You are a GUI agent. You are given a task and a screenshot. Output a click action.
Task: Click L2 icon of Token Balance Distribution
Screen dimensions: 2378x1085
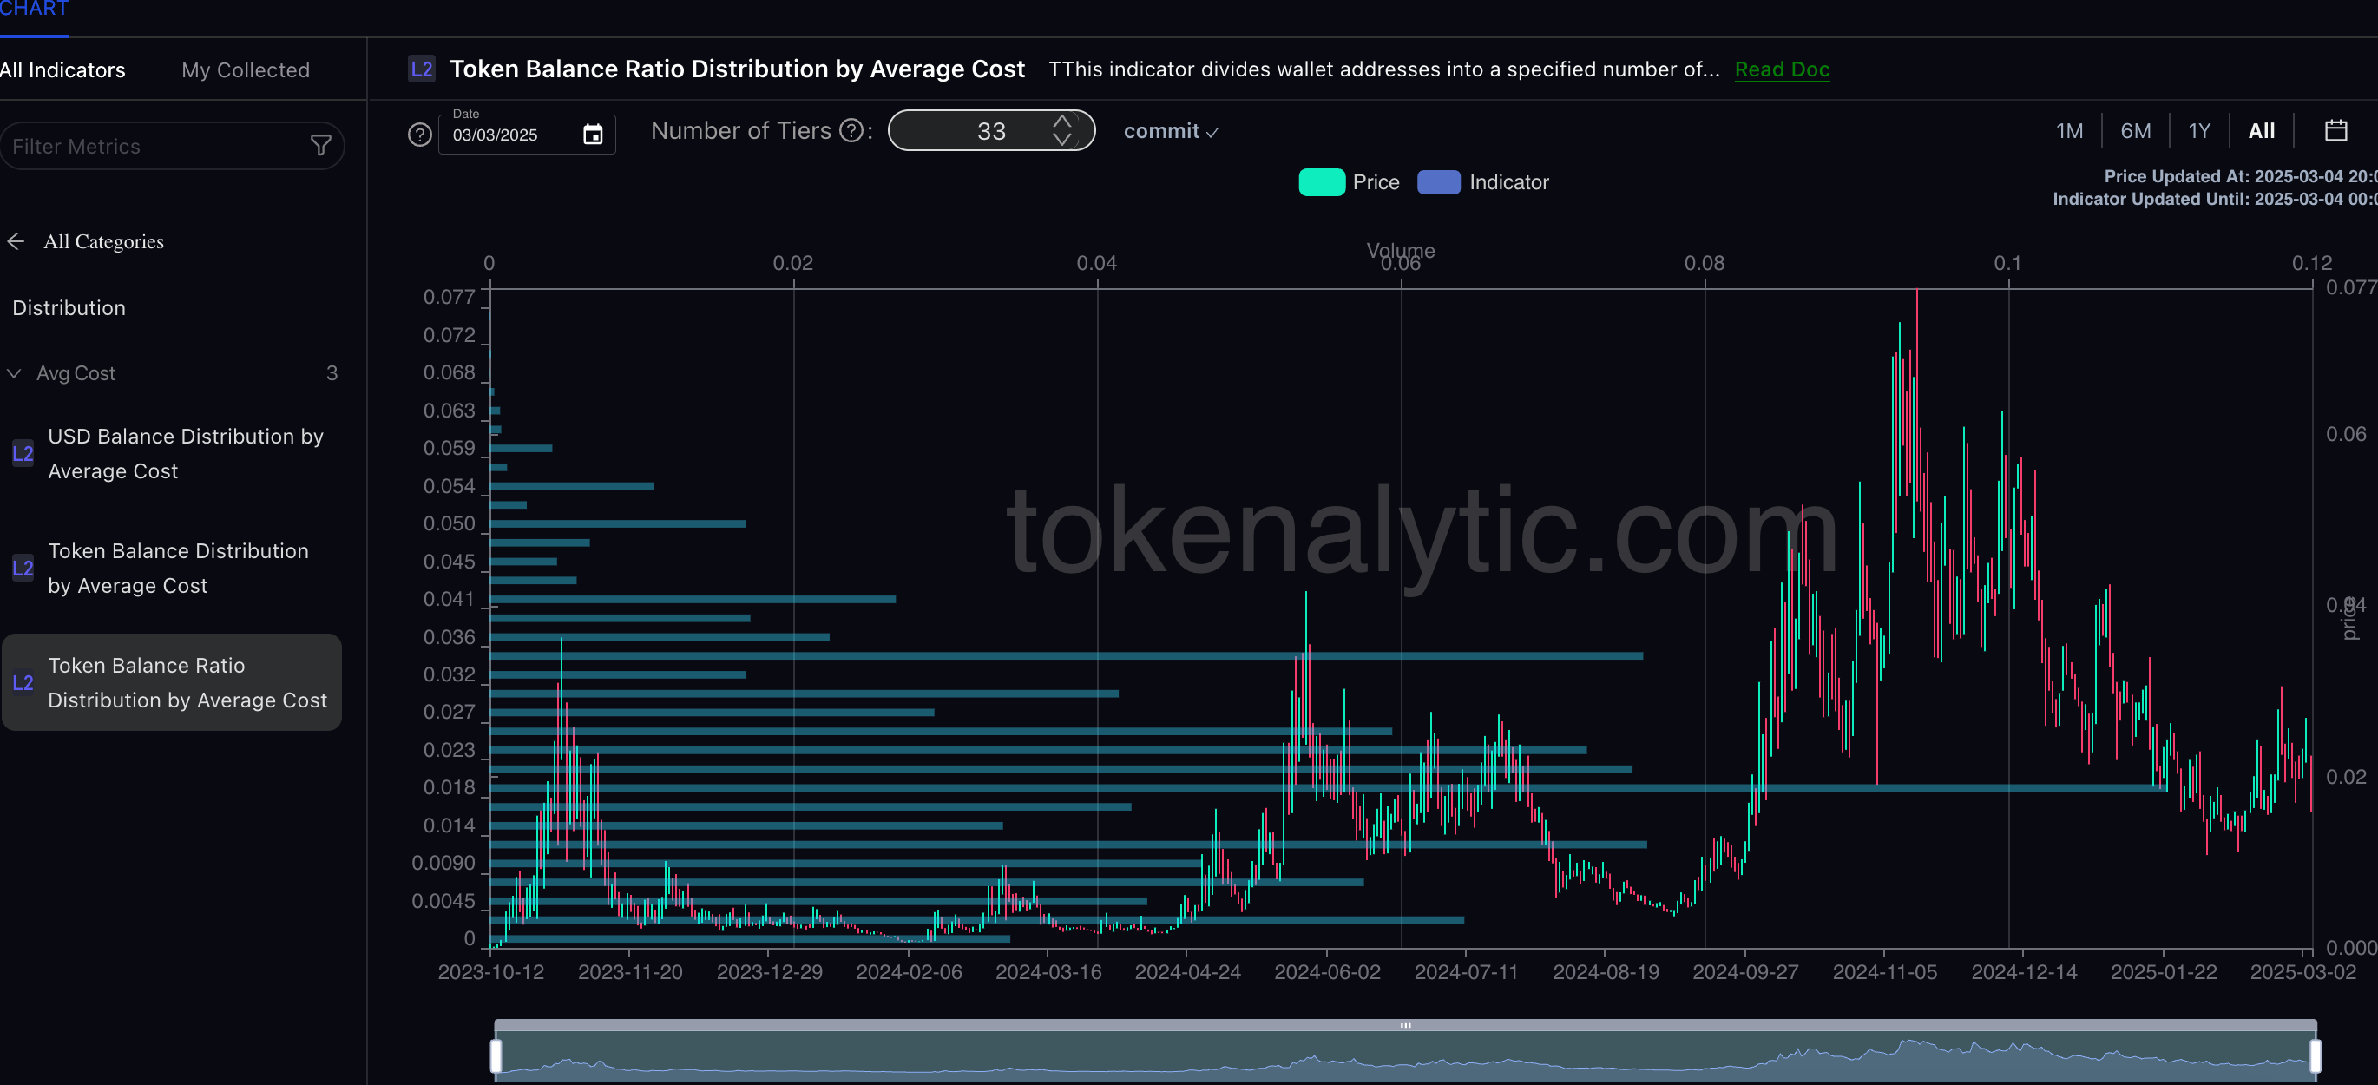[x=23, y=568]
